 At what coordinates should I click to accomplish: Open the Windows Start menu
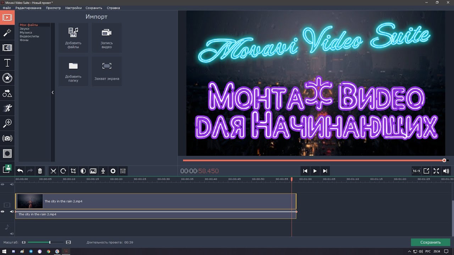click(x=4, y=251)
